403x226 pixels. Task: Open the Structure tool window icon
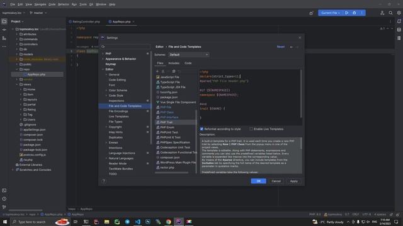point(4,38)
